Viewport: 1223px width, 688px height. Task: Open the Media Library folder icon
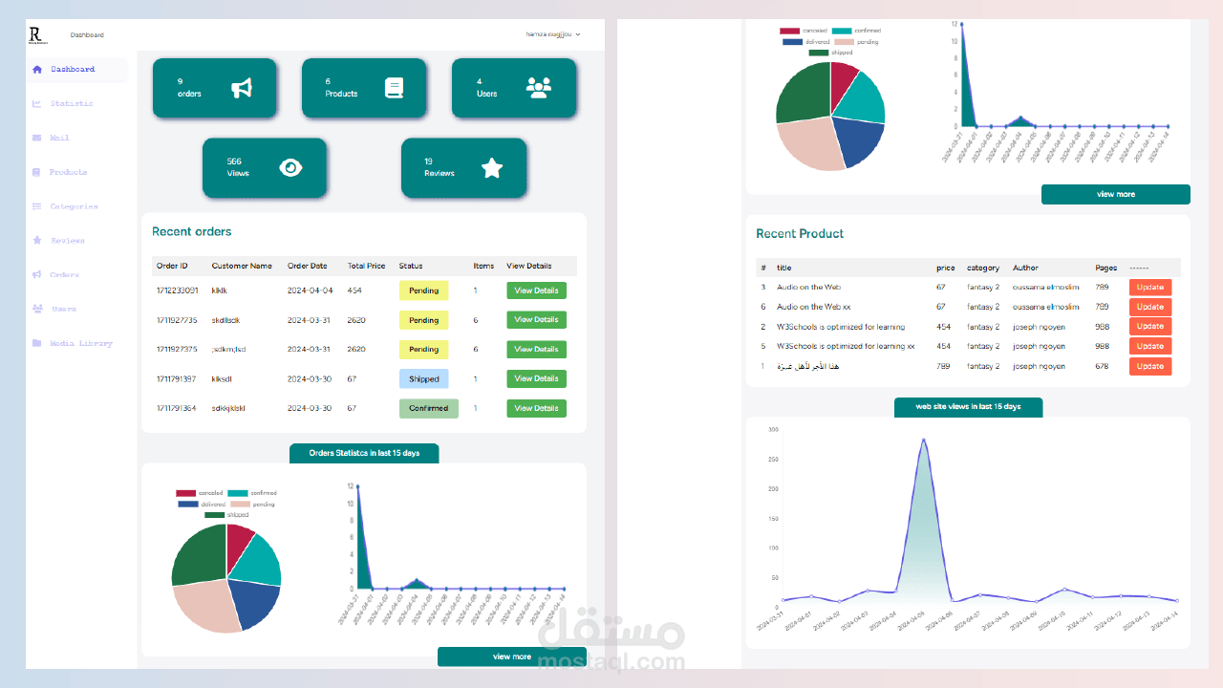[x=37, y=343]
